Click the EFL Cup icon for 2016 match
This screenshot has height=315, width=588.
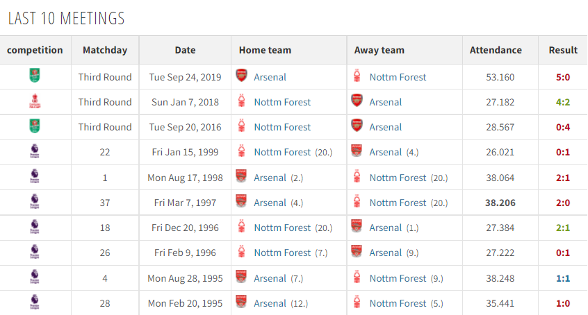(35, 126)
